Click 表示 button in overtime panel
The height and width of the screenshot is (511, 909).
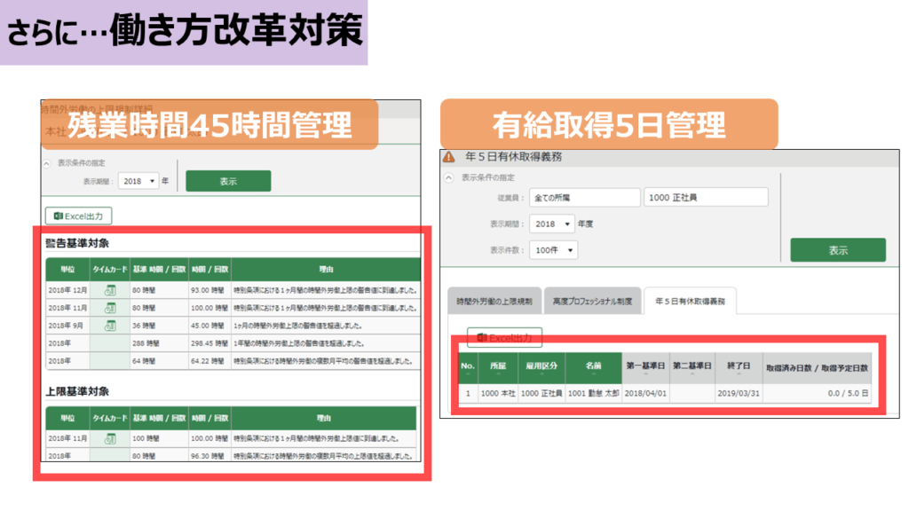228,181
